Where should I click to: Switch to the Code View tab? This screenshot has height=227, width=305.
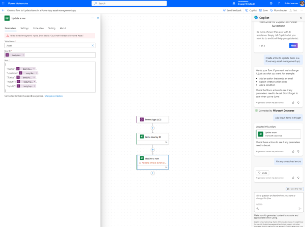38,28
